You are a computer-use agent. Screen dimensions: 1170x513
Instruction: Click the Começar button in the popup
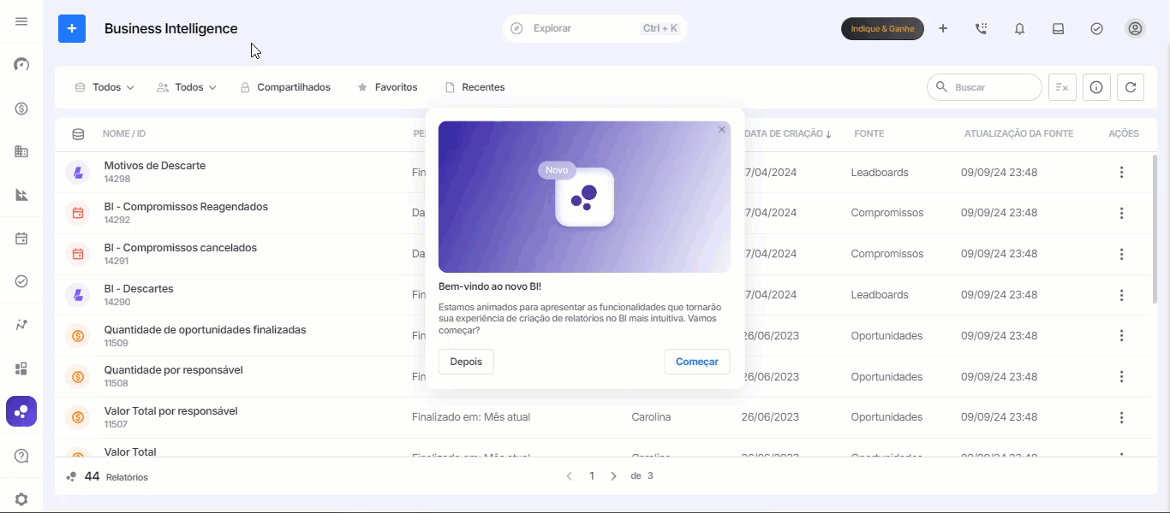(x=697, y=362)
